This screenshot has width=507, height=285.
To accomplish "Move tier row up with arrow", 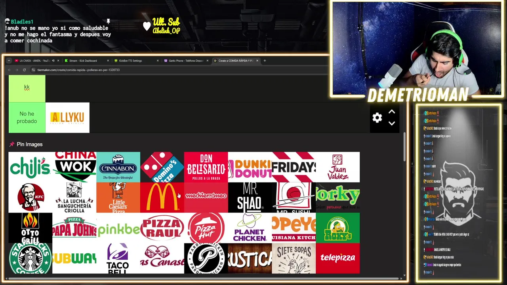I will [x=392, y=112].
